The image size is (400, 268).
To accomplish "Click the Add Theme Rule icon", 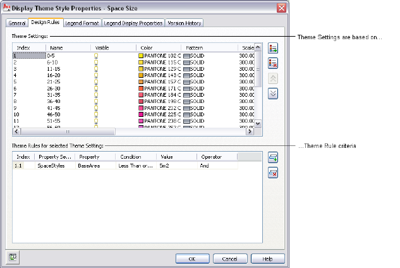I will point(273,157).
